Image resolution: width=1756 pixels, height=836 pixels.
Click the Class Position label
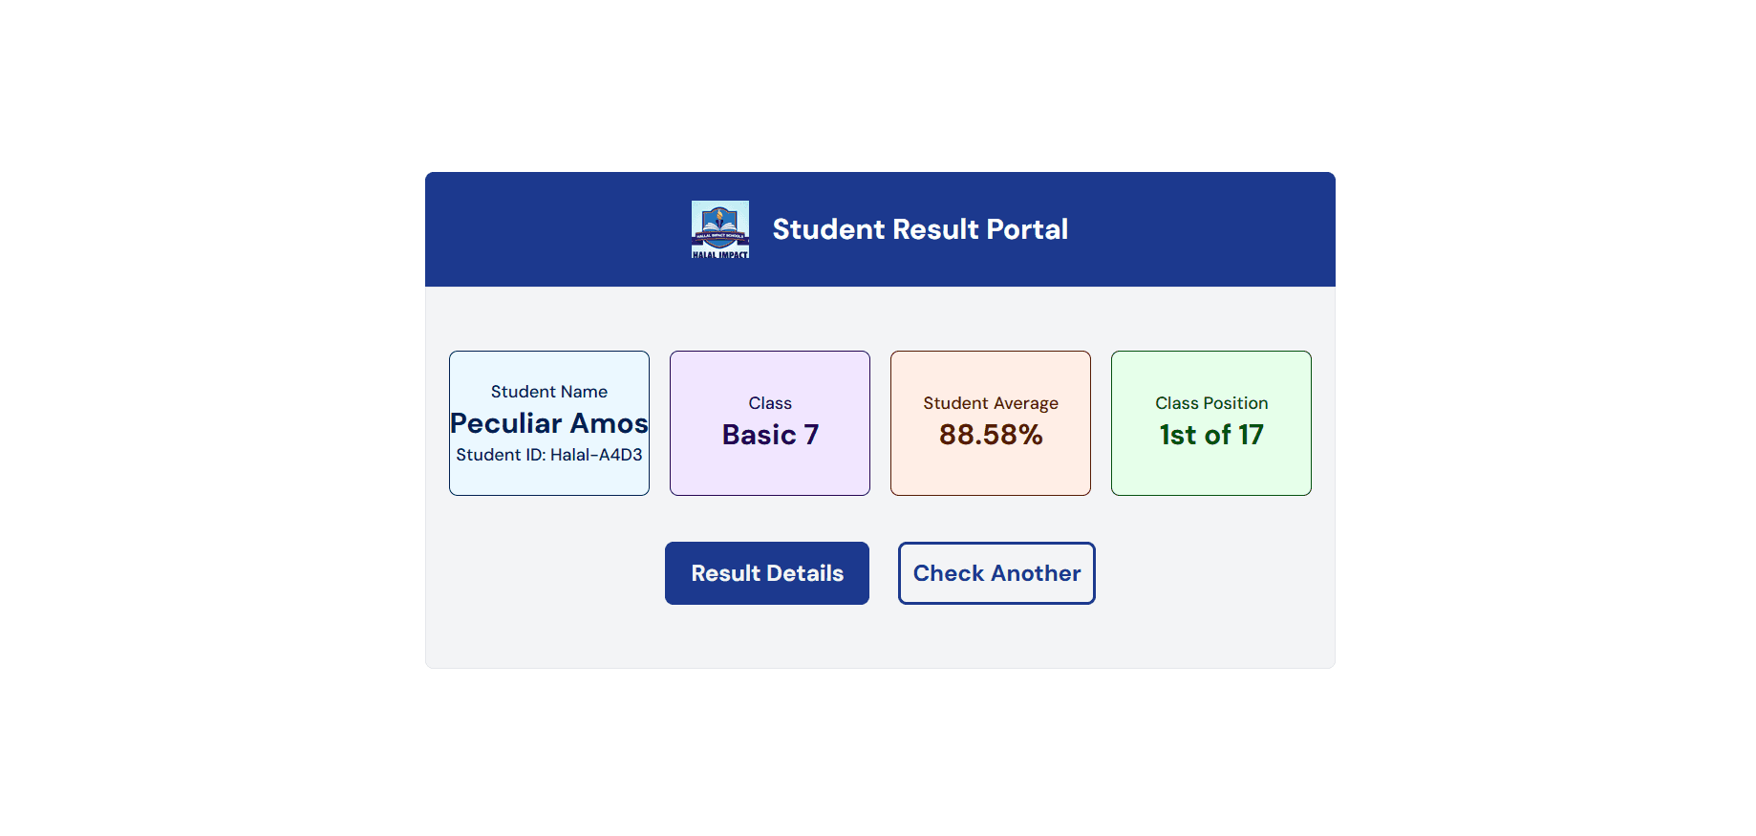coord(1210,403)
